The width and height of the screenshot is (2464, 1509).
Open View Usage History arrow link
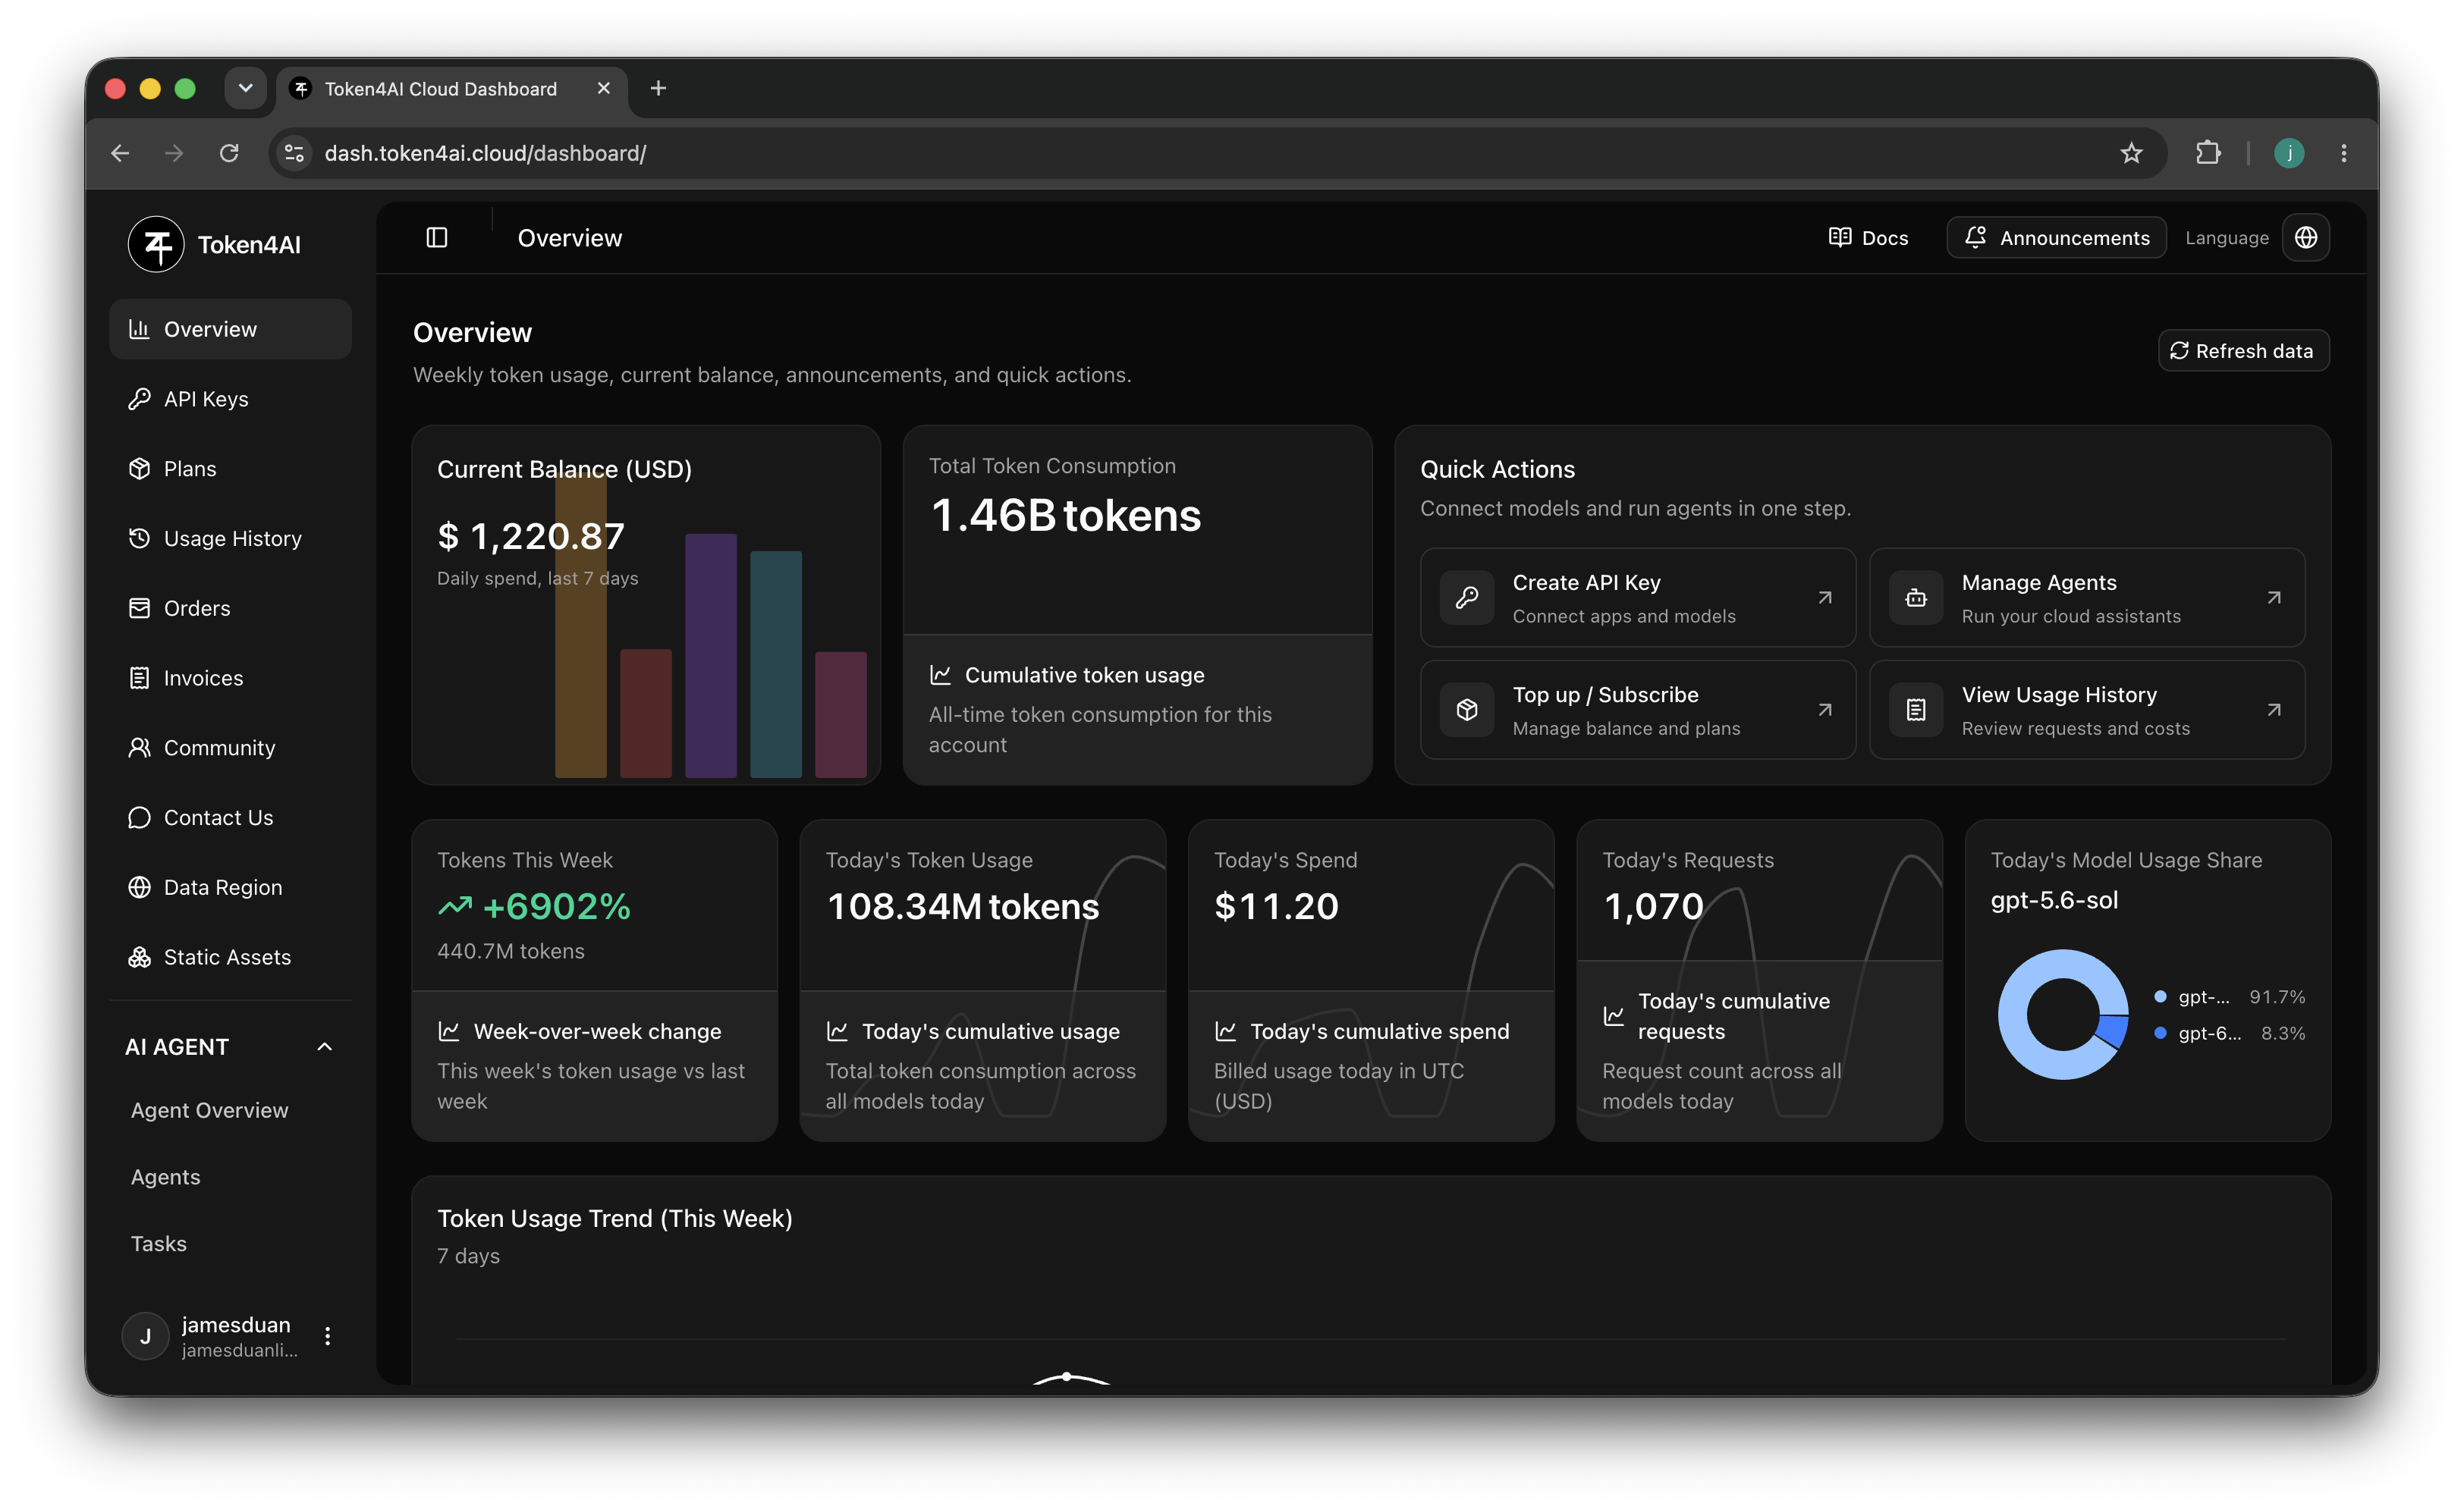2273,710
